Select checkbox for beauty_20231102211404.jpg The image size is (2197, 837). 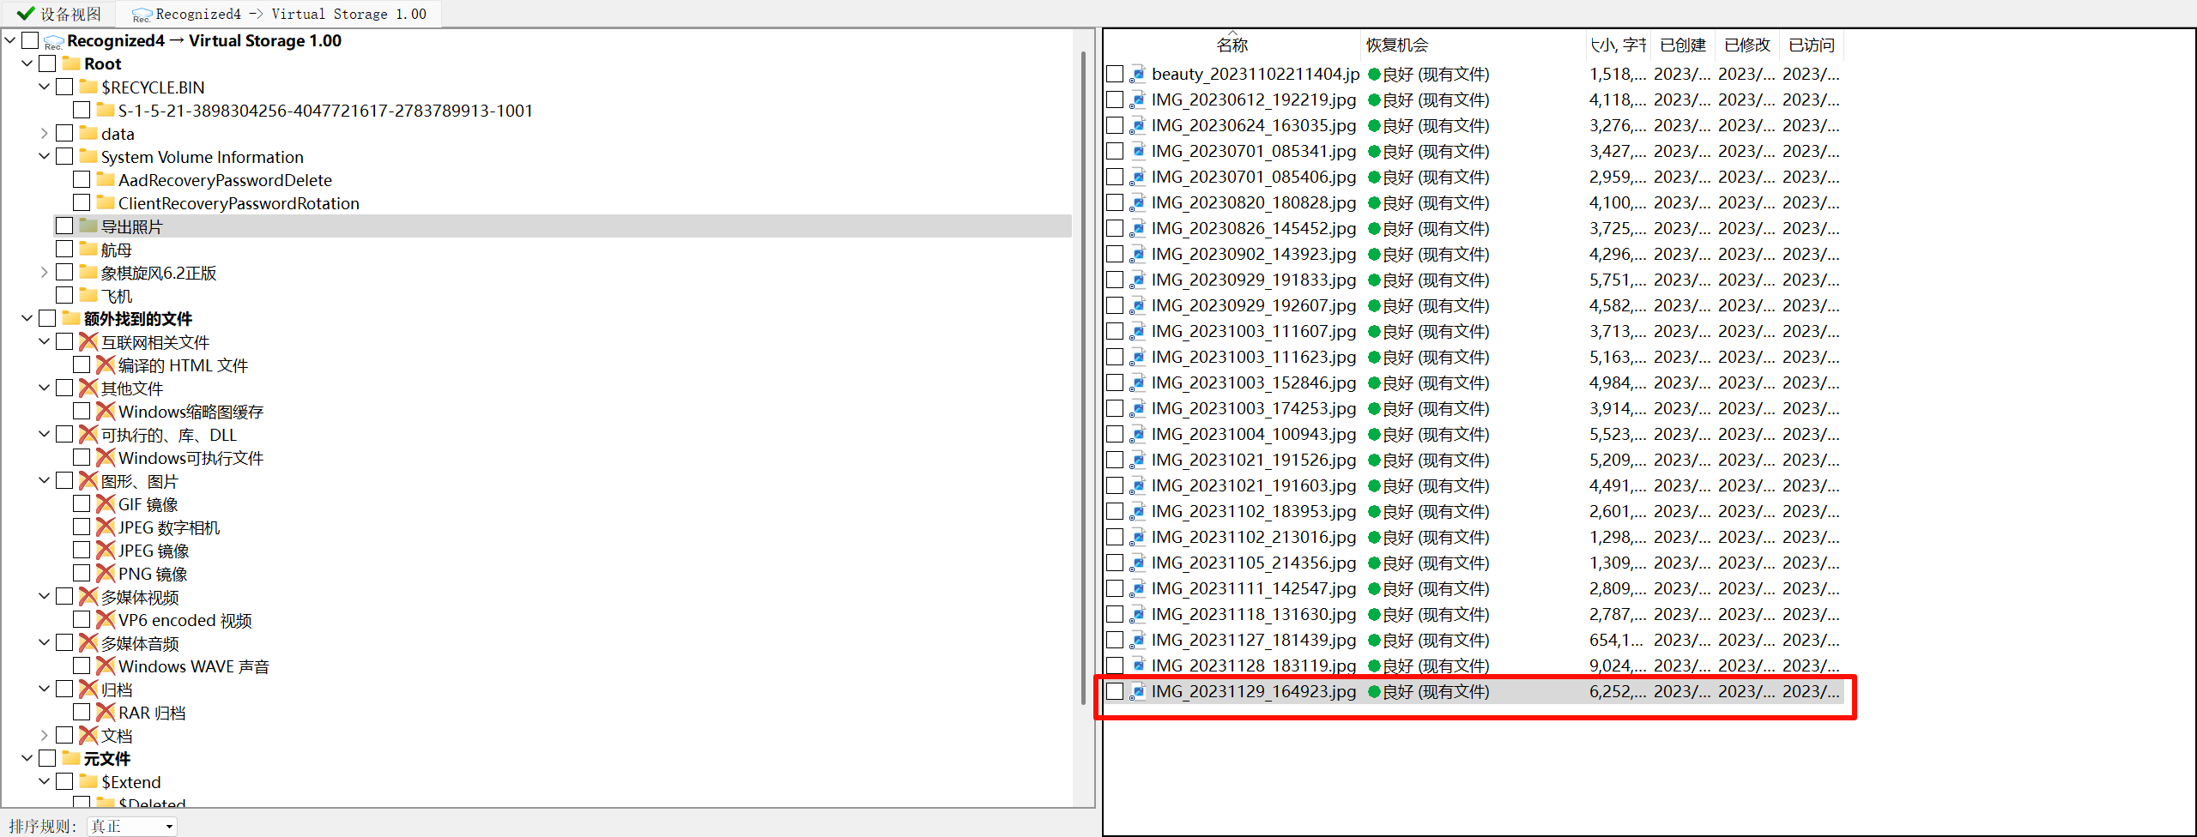coord(1115,75)
